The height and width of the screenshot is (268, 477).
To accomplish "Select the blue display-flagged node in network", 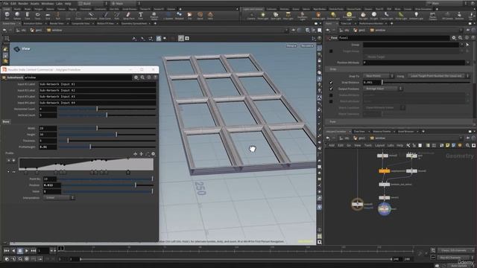I will (385, 208).
